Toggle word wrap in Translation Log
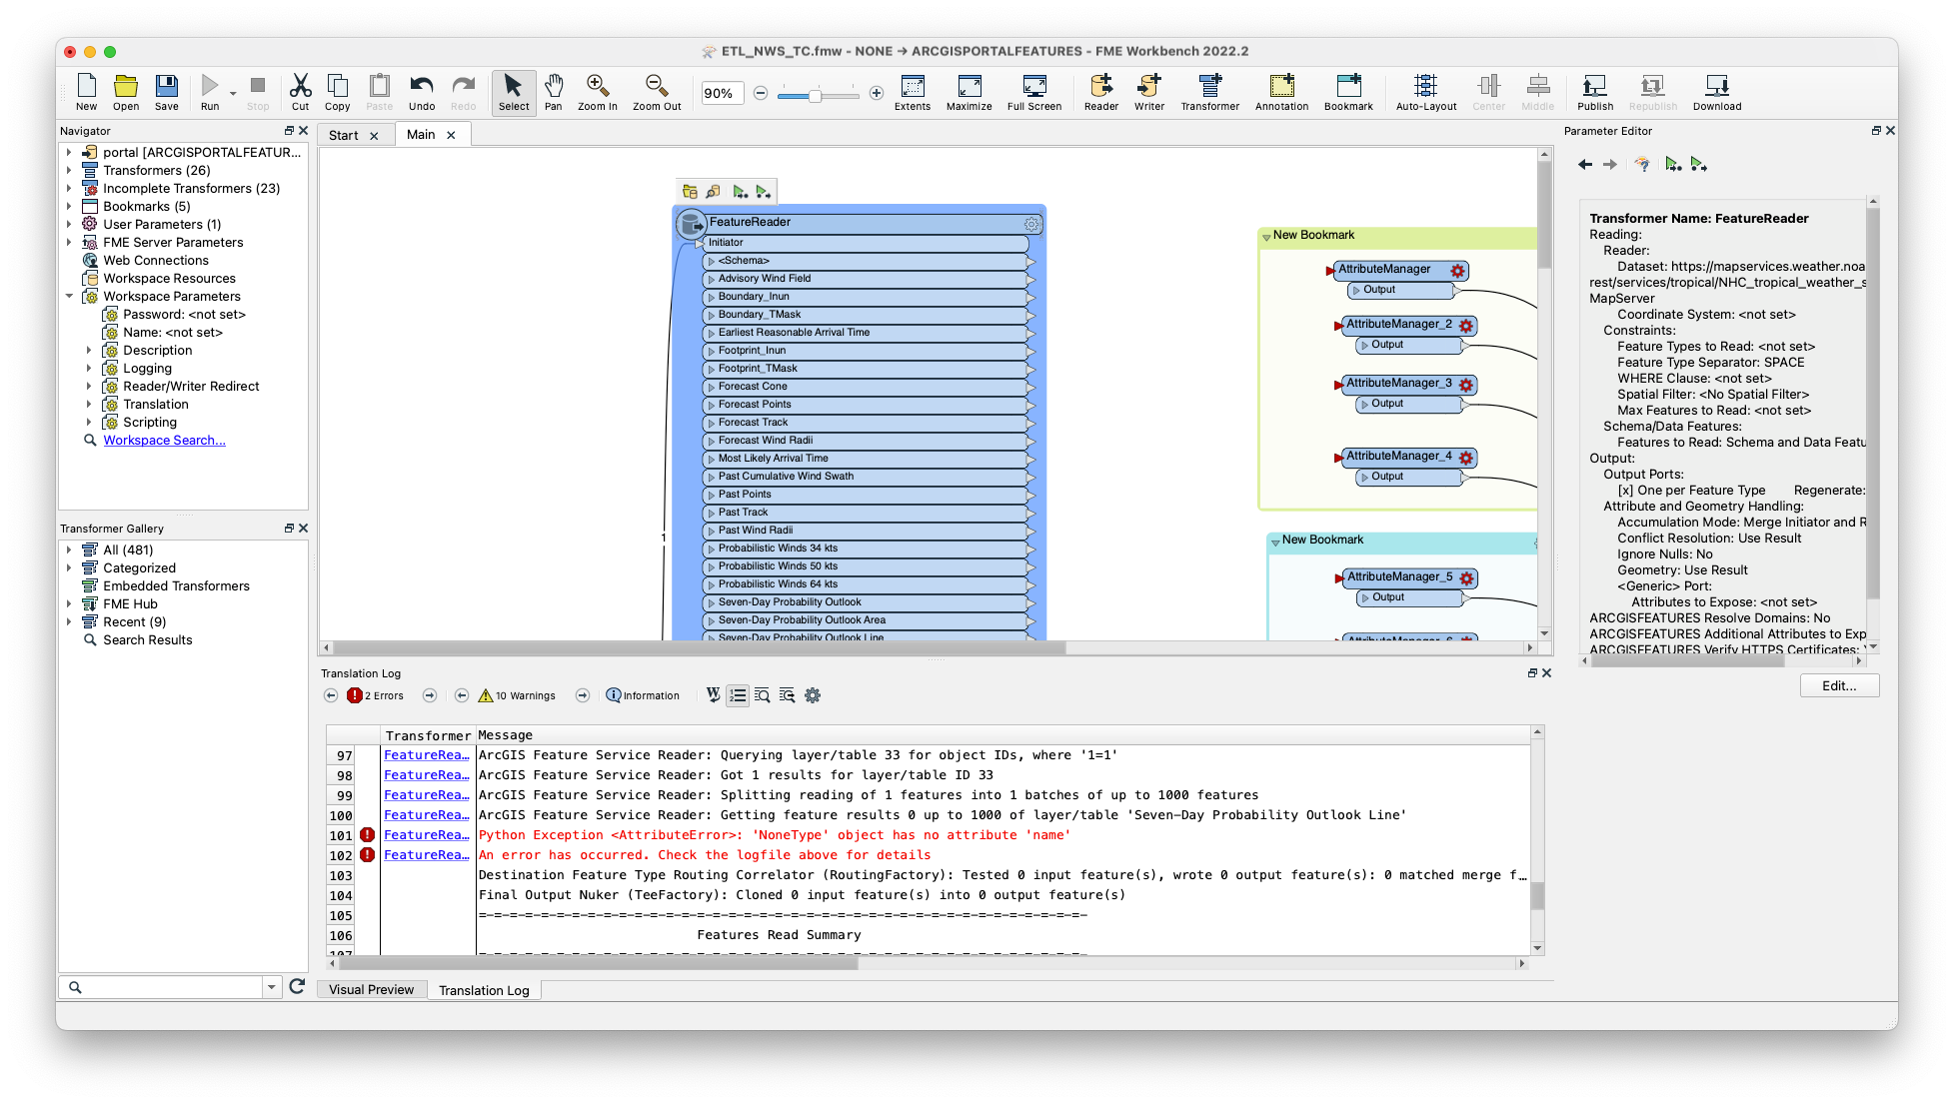This screenshot has height=1104, width=1954. (x=713, y=695)
